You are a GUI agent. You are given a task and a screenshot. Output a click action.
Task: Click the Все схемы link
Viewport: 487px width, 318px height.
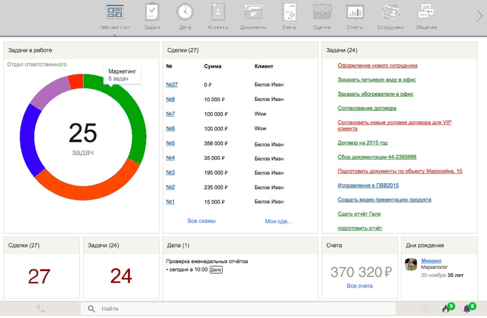(x=201, y=221)
